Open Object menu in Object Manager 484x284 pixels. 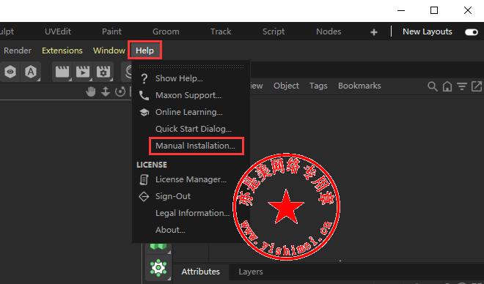(x=286, y=86)
